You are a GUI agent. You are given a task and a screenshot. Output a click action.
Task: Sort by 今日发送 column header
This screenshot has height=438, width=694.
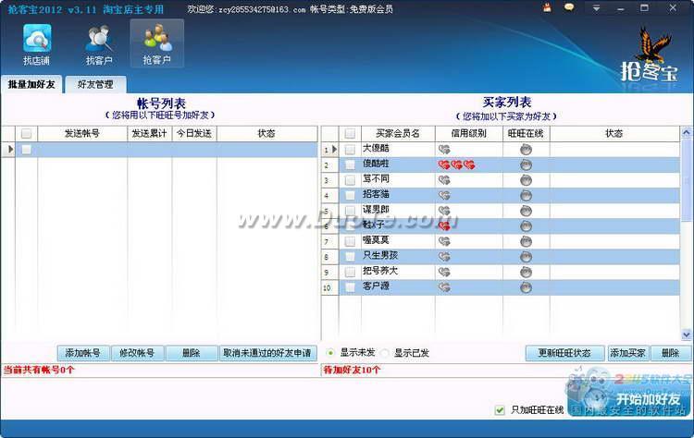(194, 133)
